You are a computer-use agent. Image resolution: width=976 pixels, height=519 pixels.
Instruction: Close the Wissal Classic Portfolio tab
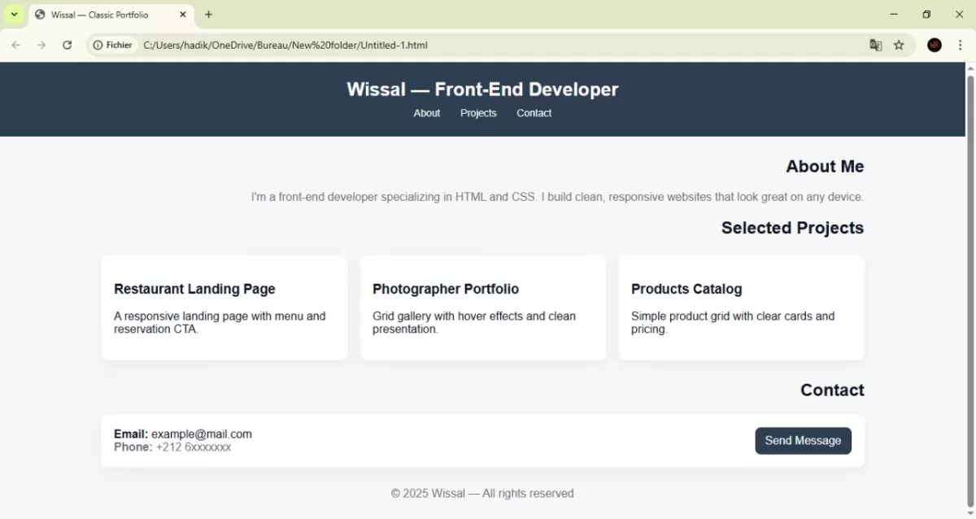point(183,15)
